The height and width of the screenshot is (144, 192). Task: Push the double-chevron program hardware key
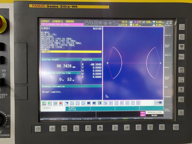click(115, 128)
